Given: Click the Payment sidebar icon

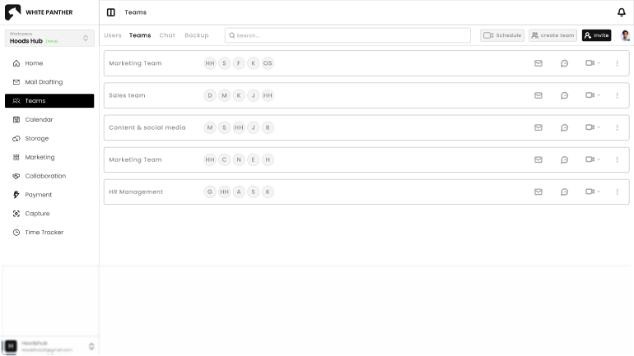Looking at the screenshot, I should [x=16, y=195].
